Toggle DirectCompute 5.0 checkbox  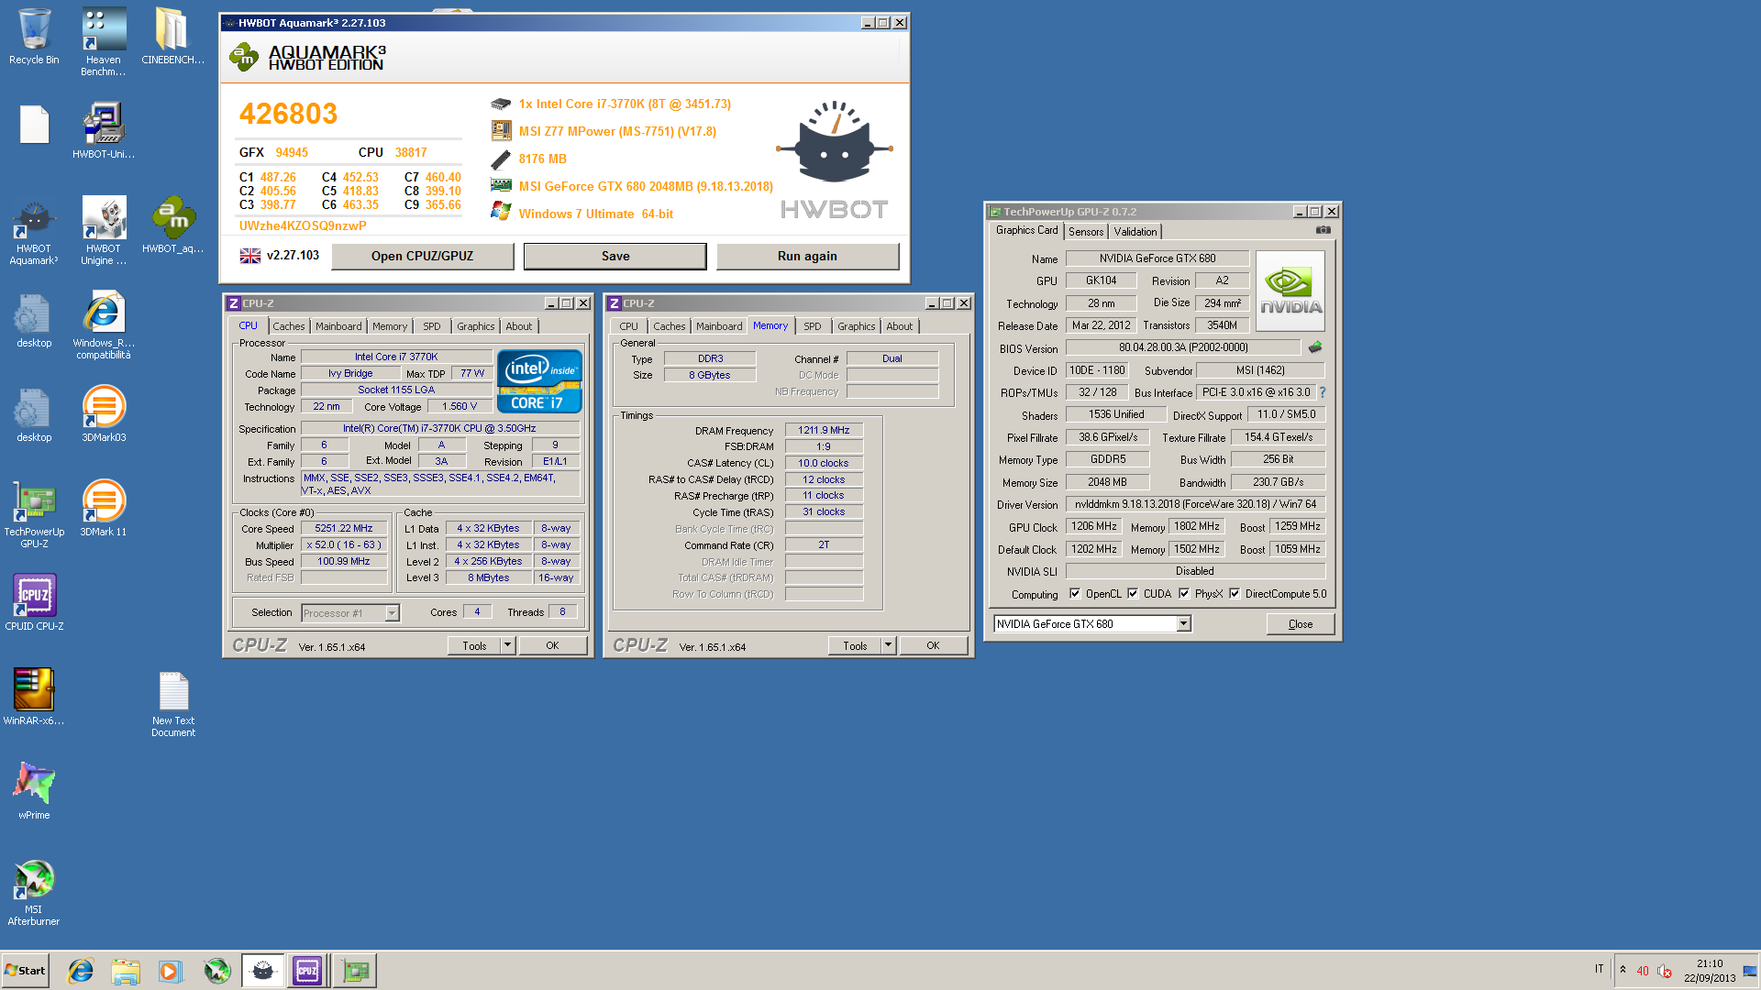coord(1235,593)
